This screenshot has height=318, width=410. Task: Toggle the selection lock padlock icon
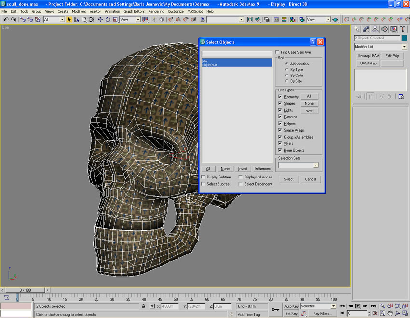point(144,306)
